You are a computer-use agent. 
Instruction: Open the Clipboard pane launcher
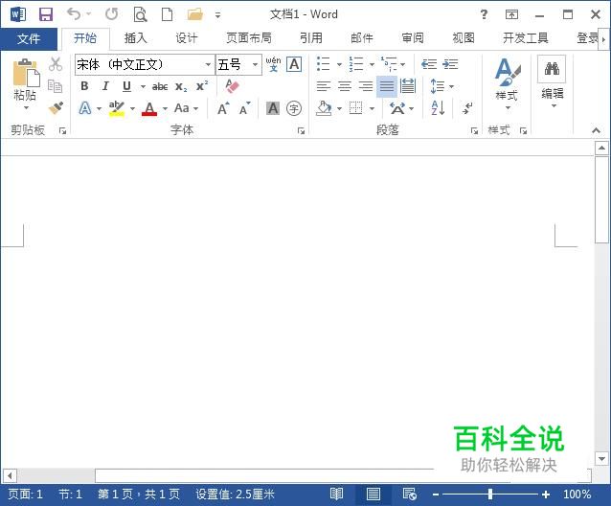point(62,131)
